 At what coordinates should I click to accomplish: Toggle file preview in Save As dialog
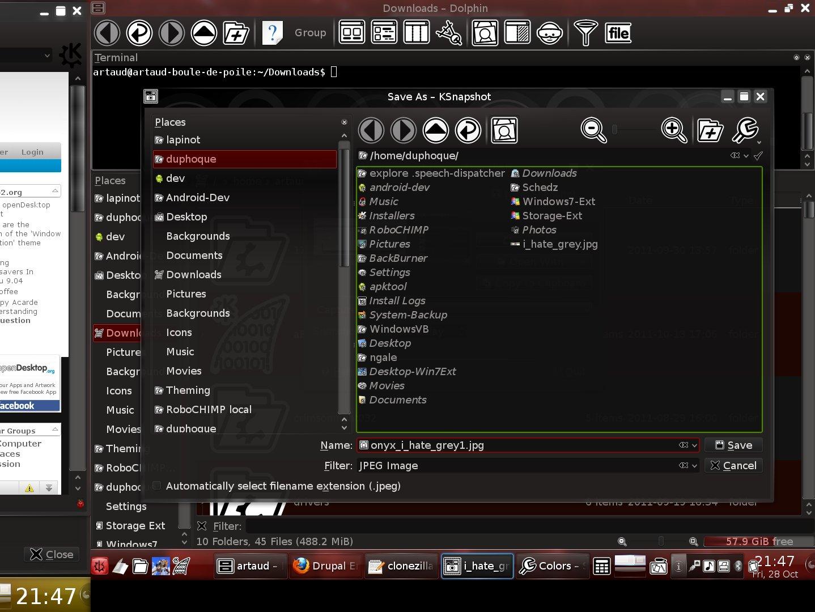(x=504, y=130)
